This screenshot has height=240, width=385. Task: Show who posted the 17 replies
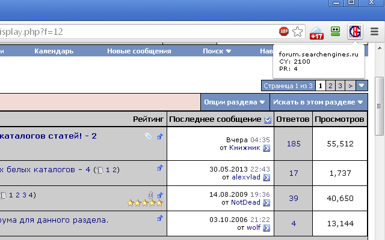[x=294, y=173]
